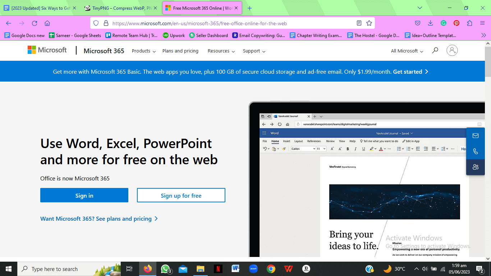This screenshot has height=276, width=491.
Task: Open the site search magnifier icon
Action: tap(435, 50)
